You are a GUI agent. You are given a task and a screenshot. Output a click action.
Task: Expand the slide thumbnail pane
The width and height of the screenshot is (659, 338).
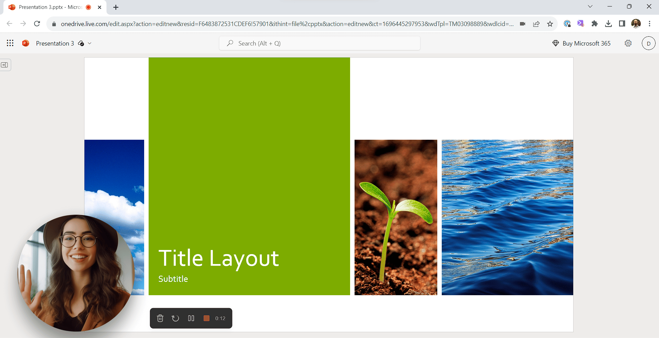(4, 65)
